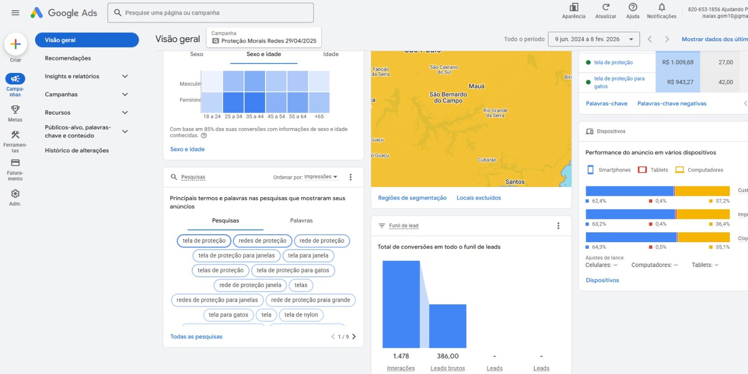The image size is (748, 374).
Task: Go to previous page of search terms
Action: [333, 337]
